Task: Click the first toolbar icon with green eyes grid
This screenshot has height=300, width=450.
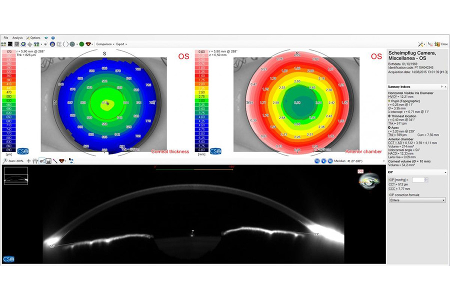Action: pyautogui.click(x=3, y=44)
